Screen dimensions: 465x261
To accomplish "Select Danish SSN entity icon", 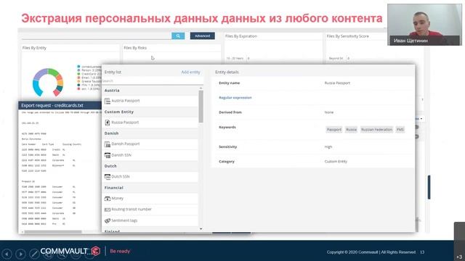I will tap(108, 155).
